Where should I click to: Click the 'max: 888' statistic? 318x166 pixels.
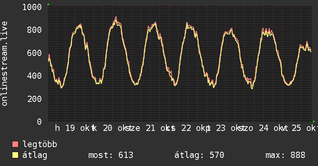(x=285, y=155)
